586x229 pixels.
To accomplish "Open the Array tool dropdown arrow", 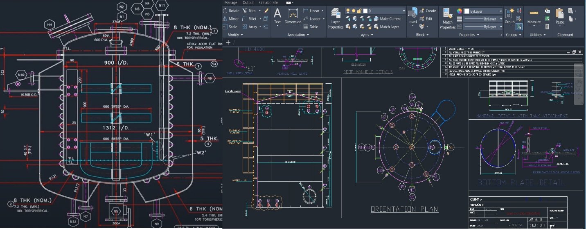I will click(x=261, y=27).
